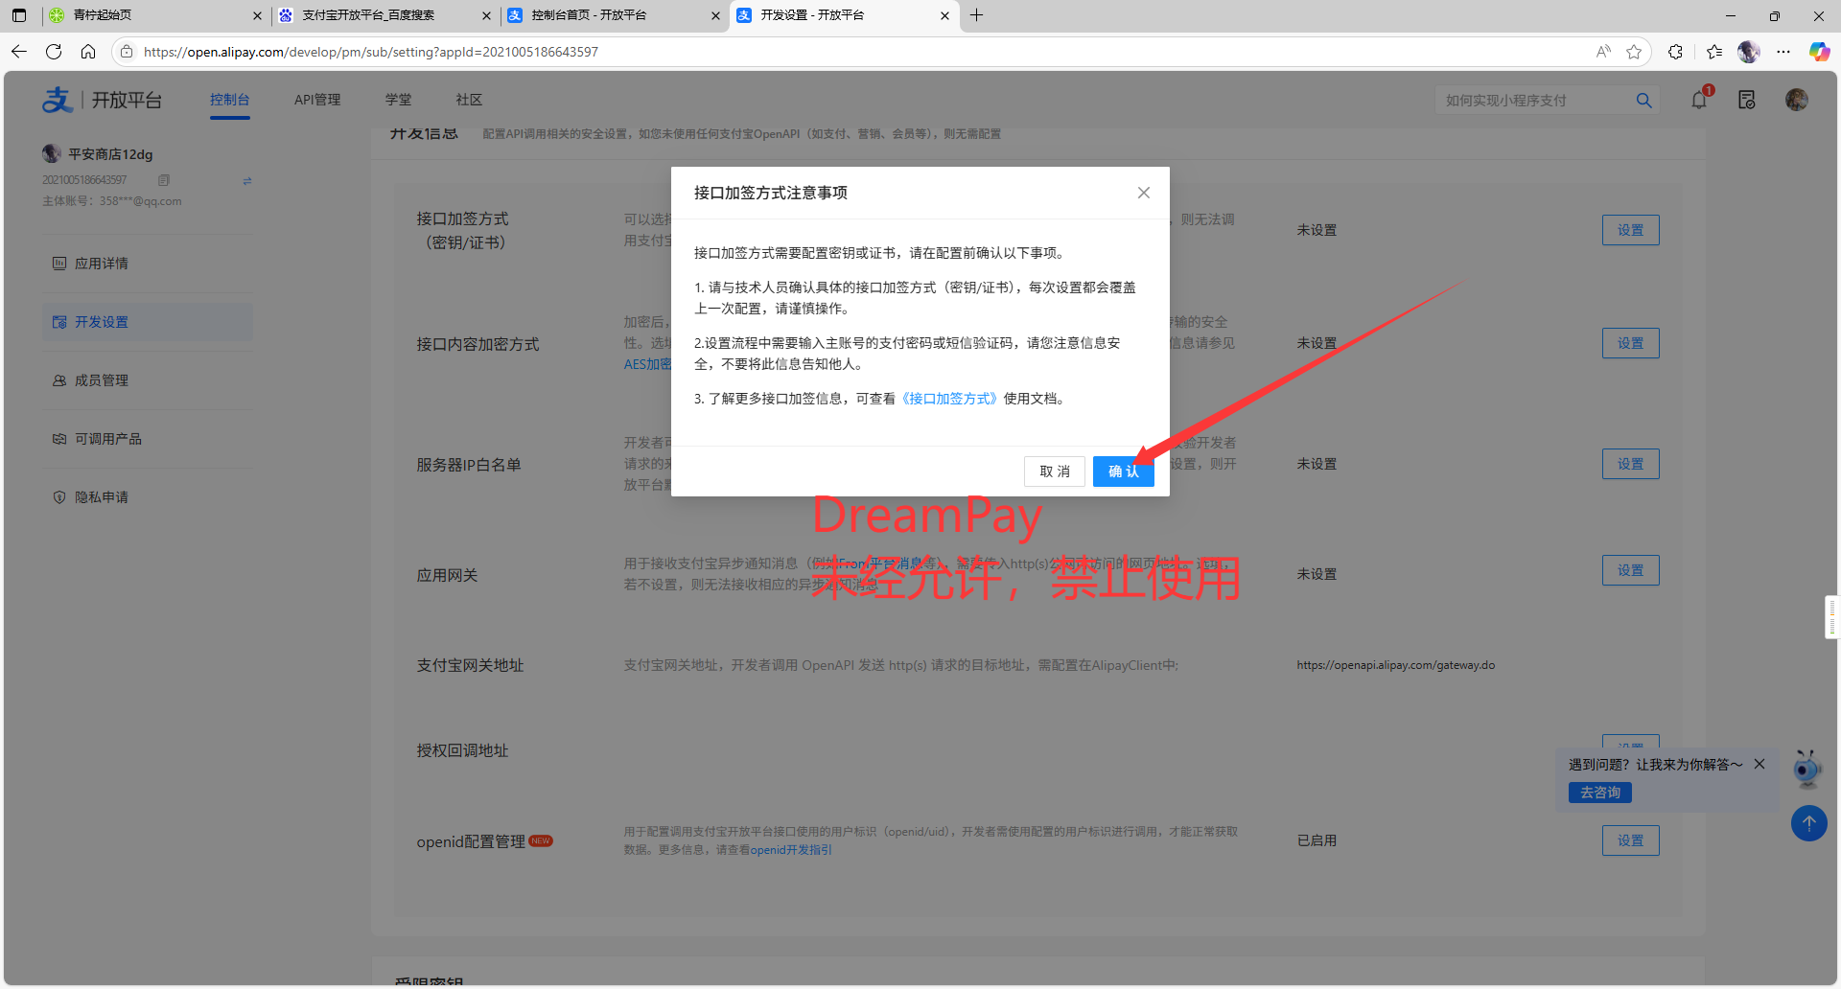Switch to the API管理 menu
This screenshot has height=989, width=1841.
317,100
